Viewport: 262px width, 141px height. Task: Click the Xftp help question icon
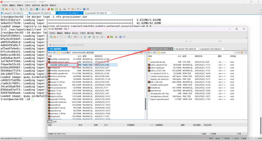tap(120, 37)
